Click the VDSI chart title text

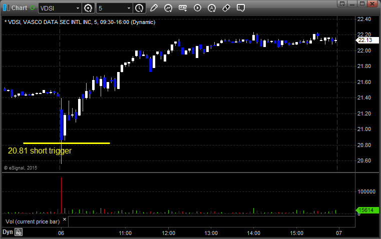pos(80,22)
